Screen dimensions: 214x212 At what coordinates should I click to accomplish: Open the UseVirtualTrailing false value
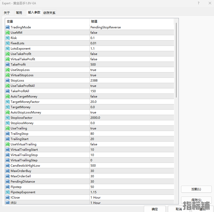[94, 144]
